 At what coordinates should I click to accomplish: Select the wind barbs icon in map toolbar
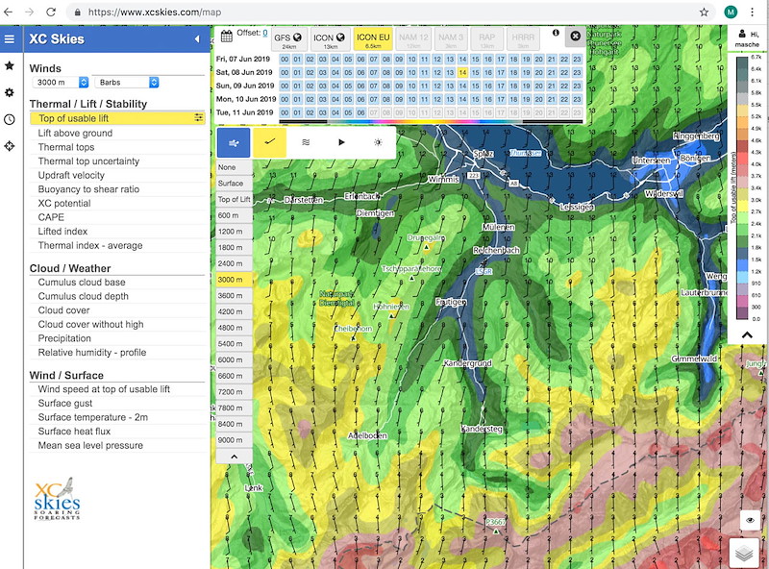click(x=269, y=142)
